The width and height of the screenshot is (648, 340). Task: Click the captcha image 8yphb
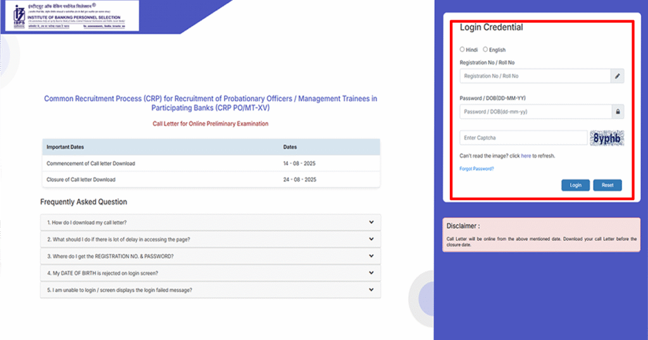607,138
